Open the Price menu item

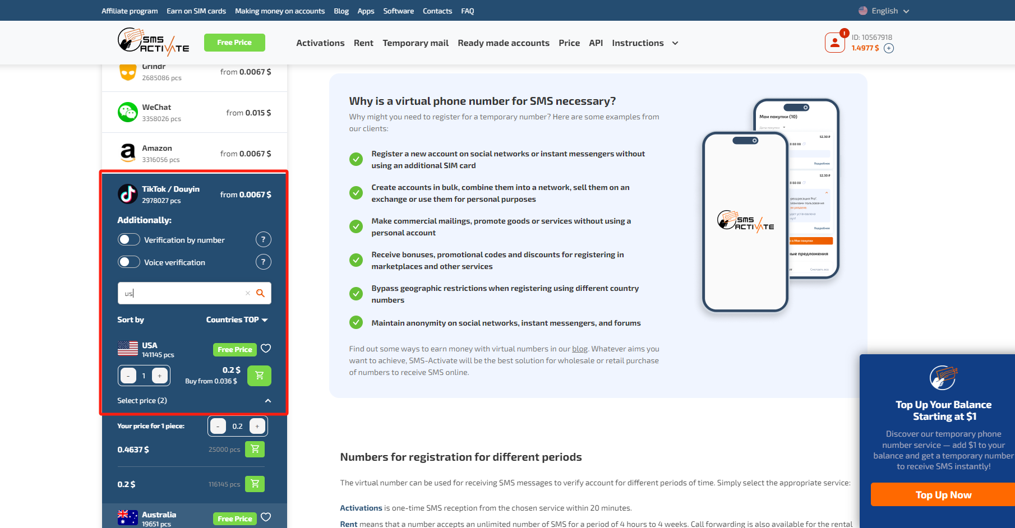[569, 43]
